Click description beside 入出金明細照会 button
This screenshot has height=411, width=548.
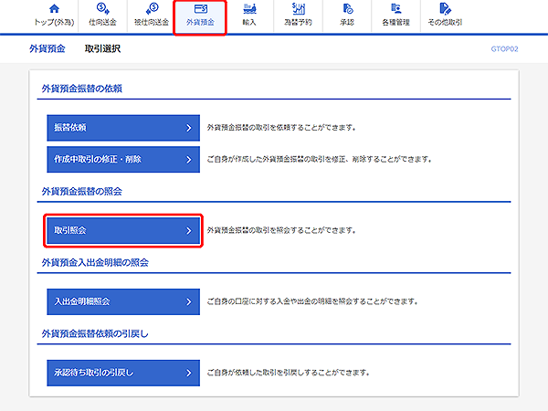[312, 301]
